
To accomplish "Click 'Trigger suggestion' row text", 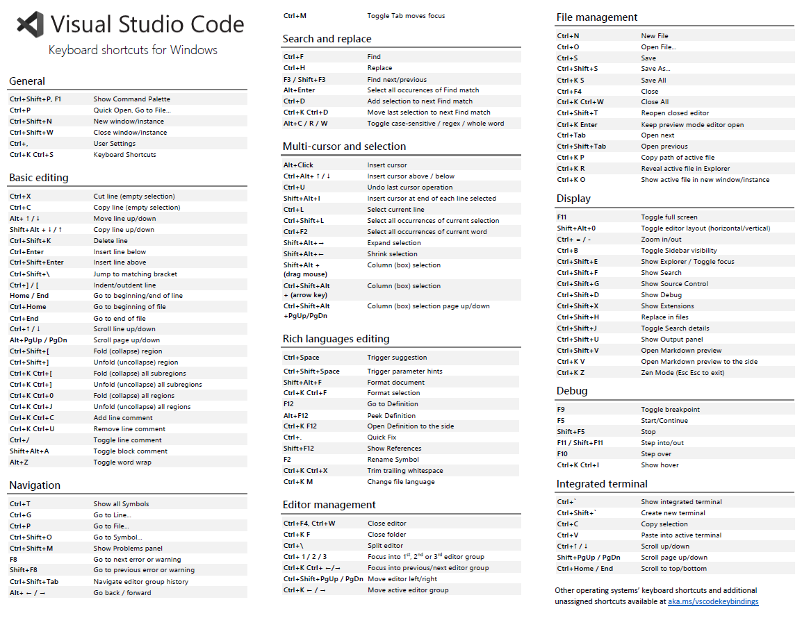I will click(x=397, y=358).
